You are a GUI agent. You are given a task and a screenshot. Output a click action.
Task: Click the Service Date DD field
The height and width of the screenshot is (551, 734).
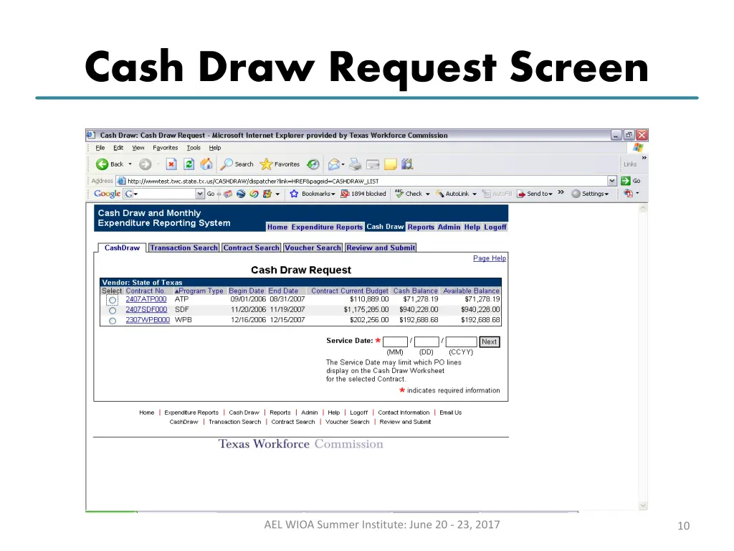426,342
